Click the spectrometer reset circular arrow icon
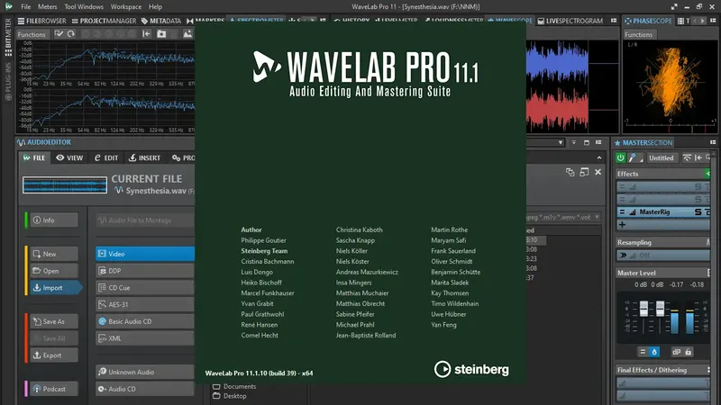721x405 pixels. point(71,34)
